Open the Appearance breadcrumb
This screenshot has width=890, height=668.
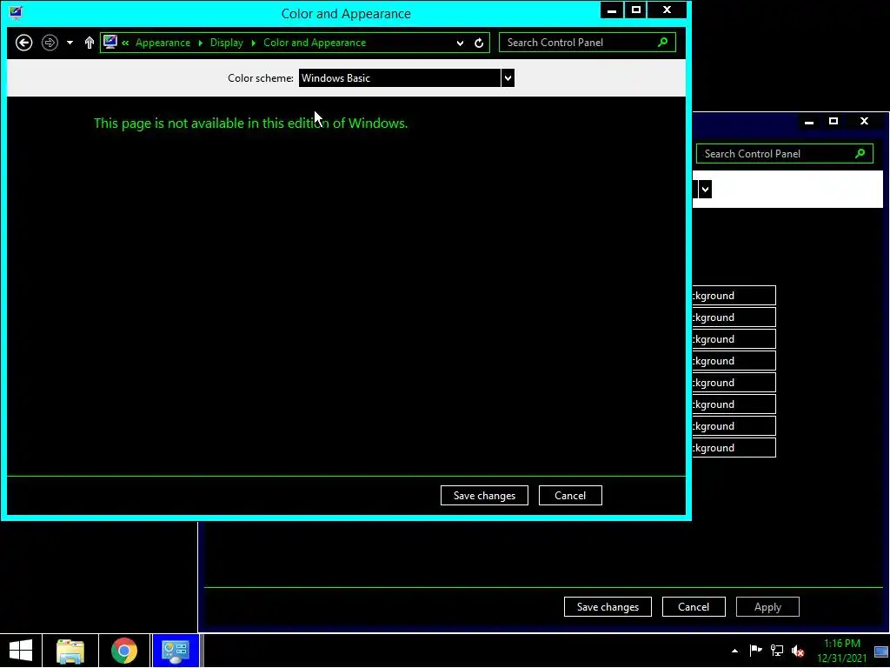click(x=163, y=43)
